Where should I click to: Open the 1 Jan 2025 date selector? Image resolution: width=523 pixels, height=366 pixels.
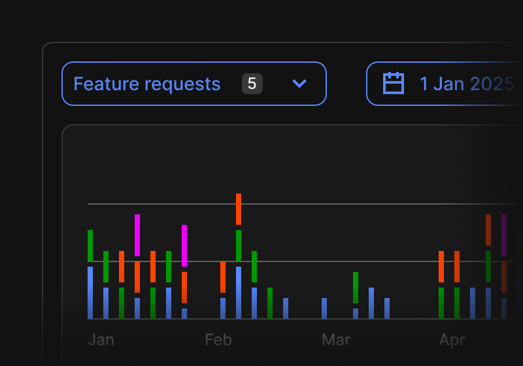pos(445,84)
